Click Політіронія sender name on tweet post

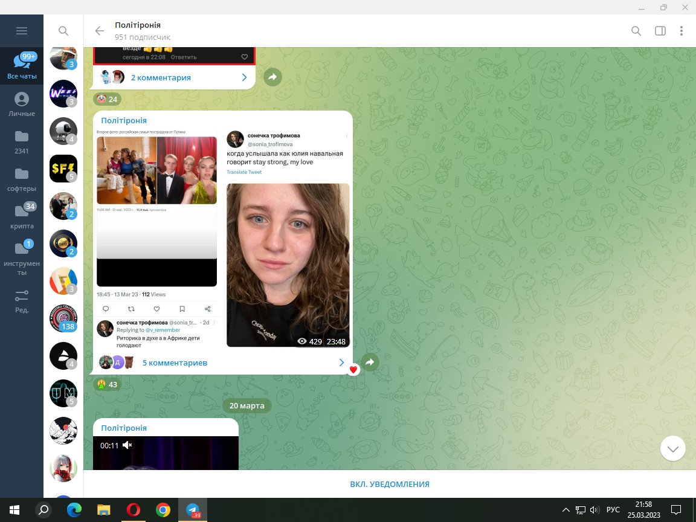[x=124, y=120]
